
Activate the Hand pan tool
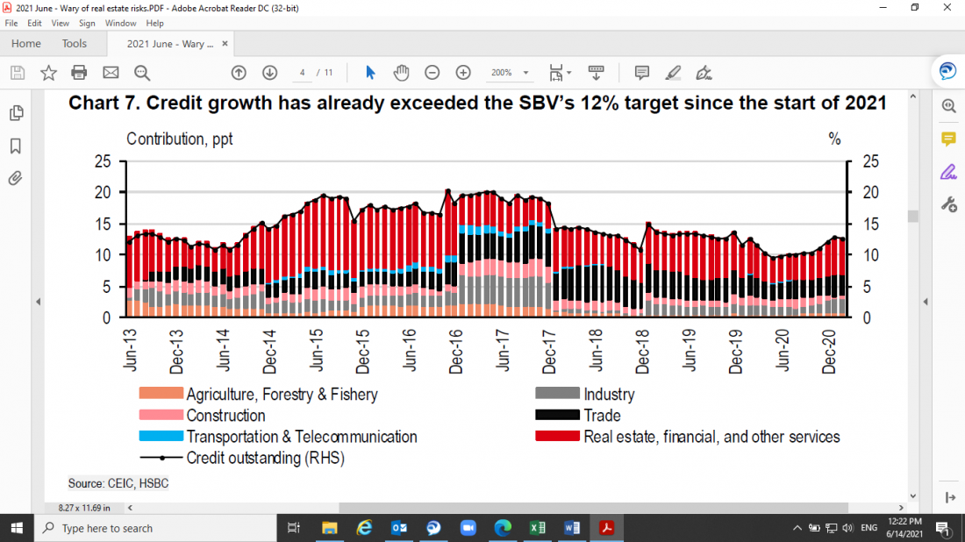(x=401, y=73)
